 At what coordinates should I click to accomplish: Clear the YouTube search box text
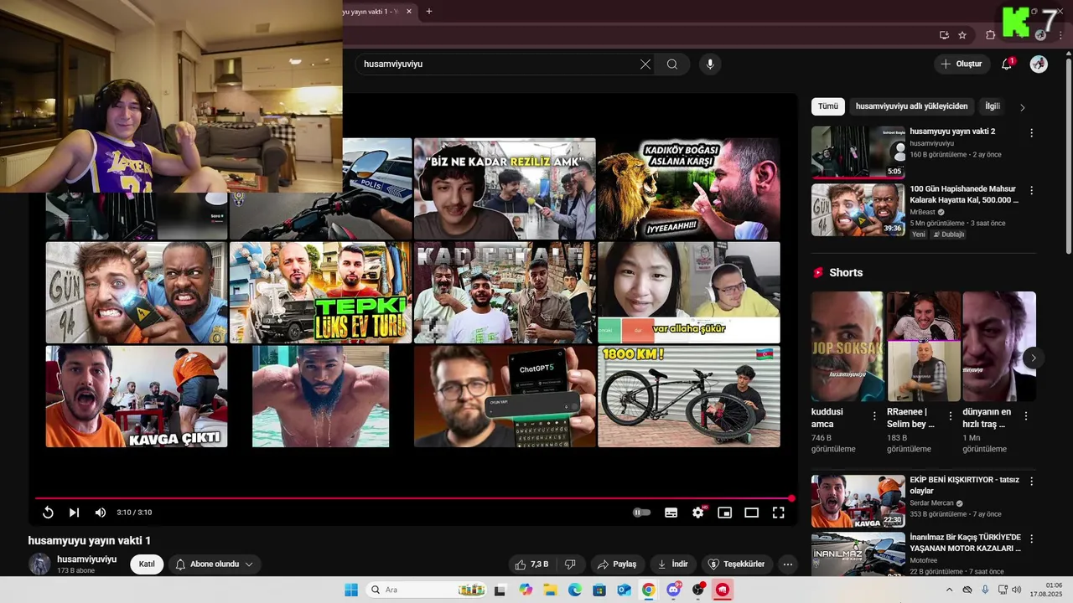pos(645,64)
